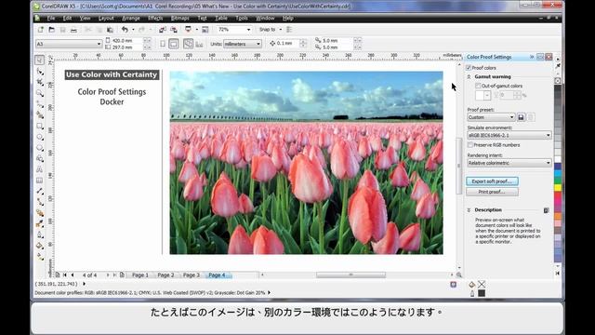The image size is (595, 335).
Task: Select the Crop tool in toolbox
Action: (39, 82)
